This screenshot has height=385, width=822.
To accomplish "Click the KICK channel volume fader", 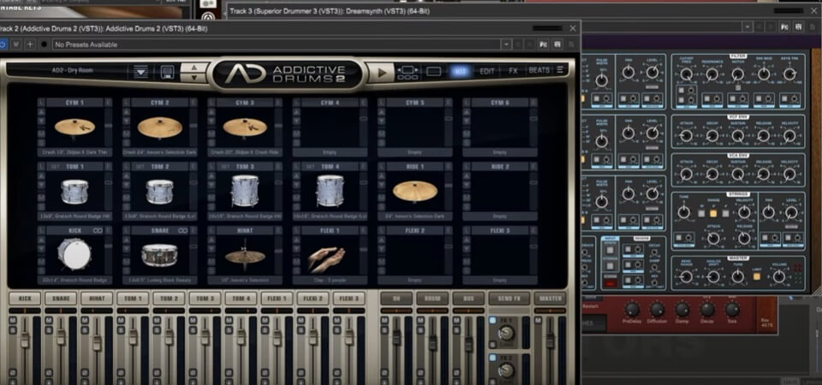I will tap(25, 340).
